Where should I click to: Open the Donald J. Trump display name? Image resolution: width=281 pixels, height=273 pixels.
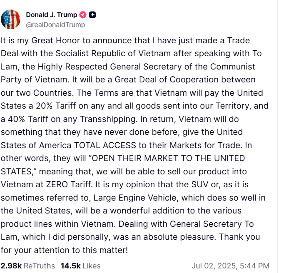click(x=52, y=15)
